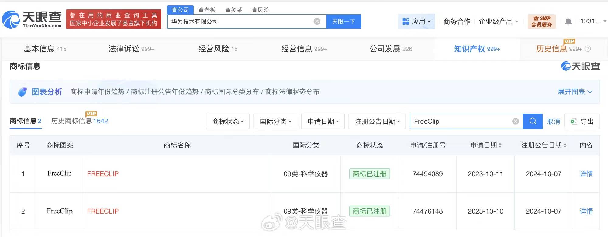
Task: Switch to the 历史商标信息 tab
Action: click(x=79, y=121)
